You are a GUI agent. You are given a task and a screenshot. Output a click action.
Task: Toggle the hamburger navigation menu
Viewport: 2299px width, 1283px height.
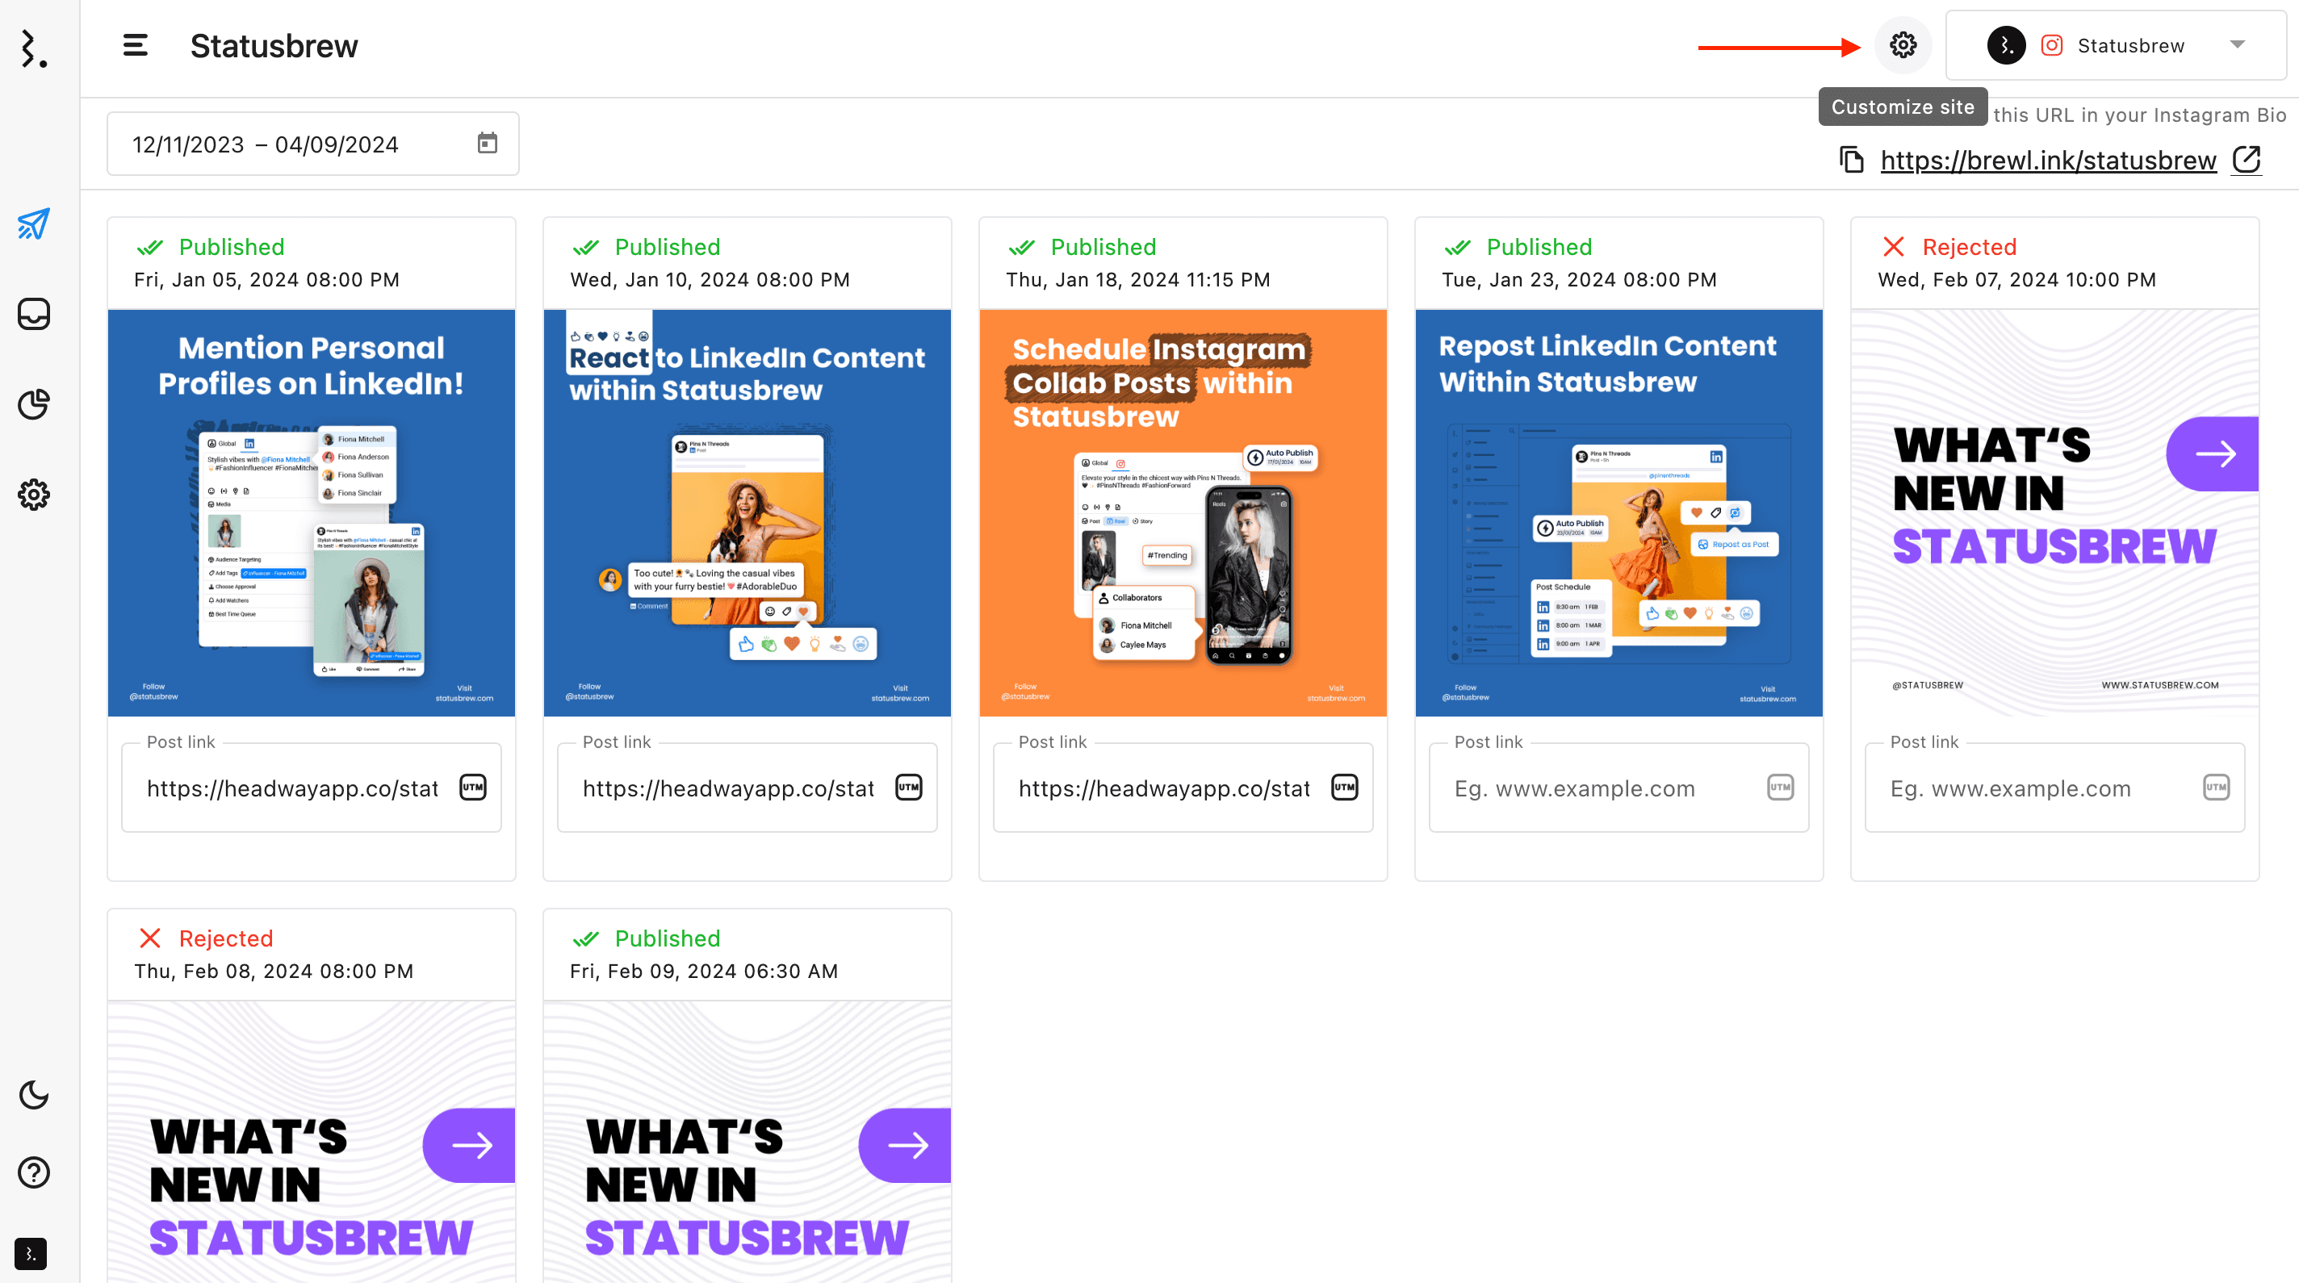(136, 45)
